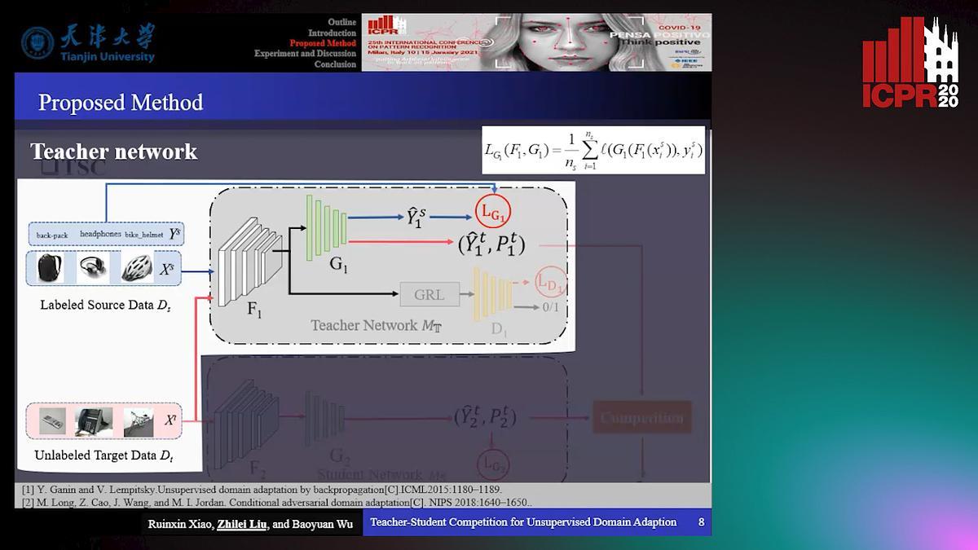The width and height of the screenshot is (978, 550).
Task: Click the (Ŷ2^t, P2^t) output label
Action: [x=485, y=418]
